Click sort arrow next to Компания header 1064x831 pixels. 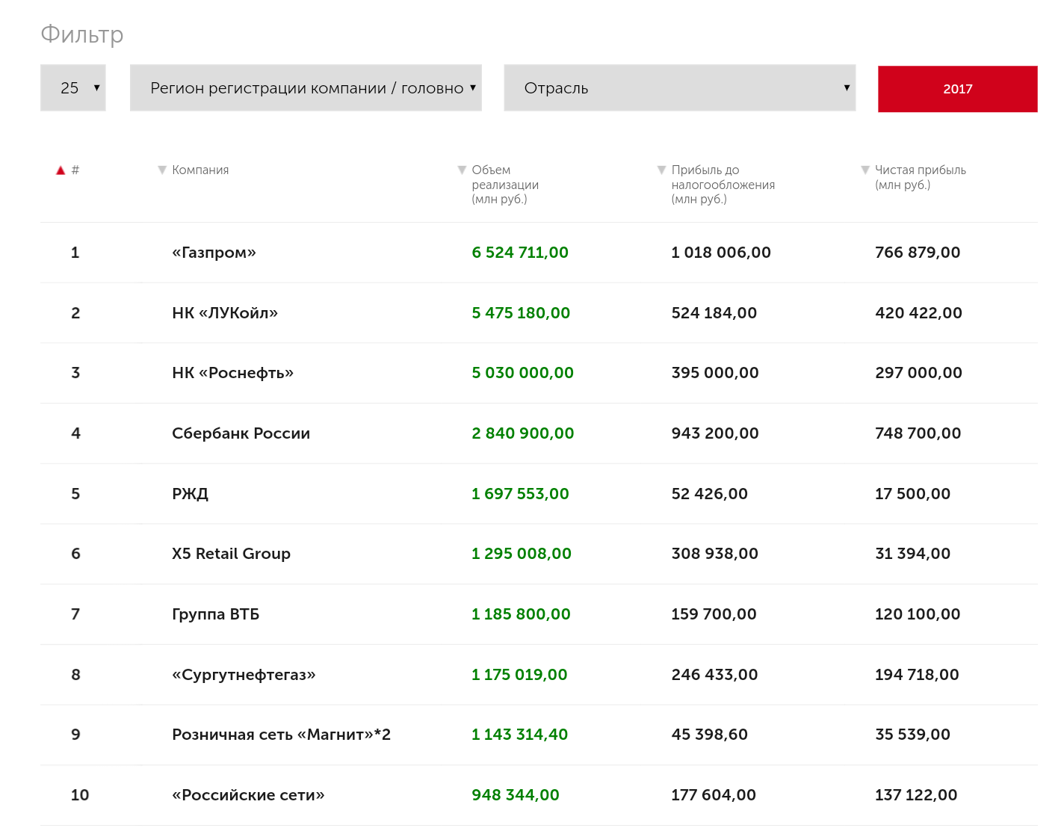point(162,170)
